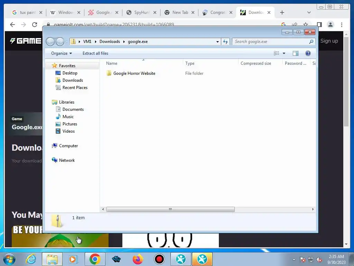Reload the page in Chrome
Image resolution: width=354 pixels, height=266 pixels.
point(34,25)
